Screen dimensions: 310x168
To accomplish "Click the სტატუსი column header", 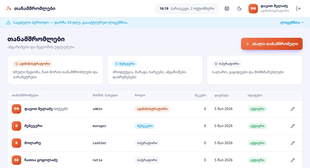I will [x=255, y=95].
